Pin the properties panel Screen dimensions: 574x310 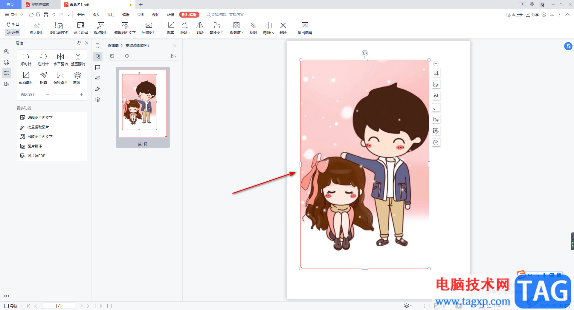tap(79, 43)
